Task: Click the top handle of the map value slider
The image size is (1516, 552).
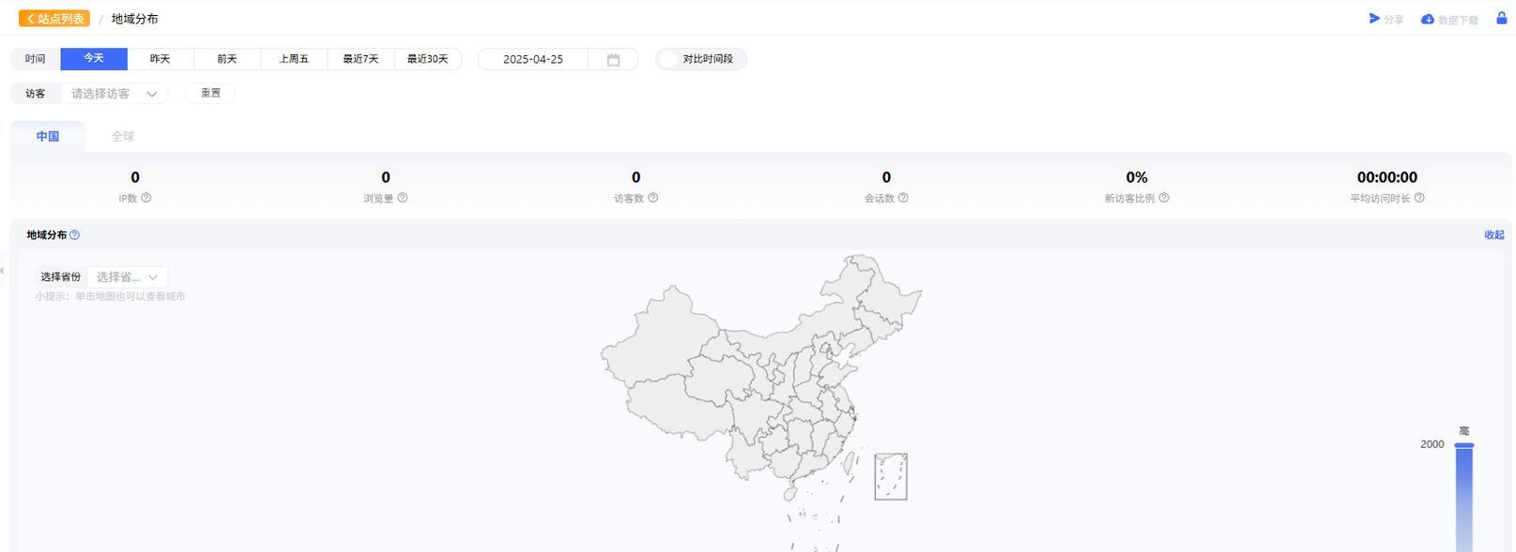Action: coord(1464,445)
